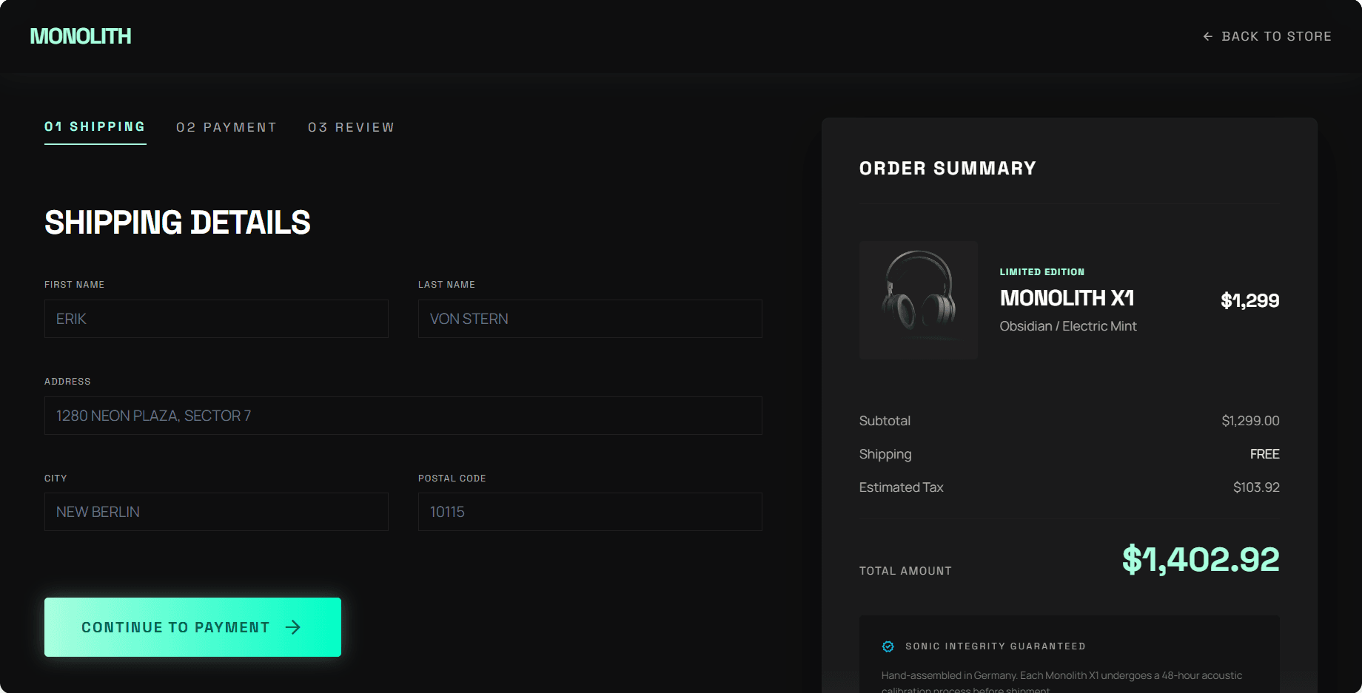Click the arrow inside Continue to Payment button
Viewport: 1362px width, 693px height.
click(x=294, y=626)
